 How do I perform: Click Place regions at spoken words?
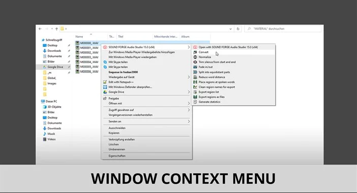[233, 82]
